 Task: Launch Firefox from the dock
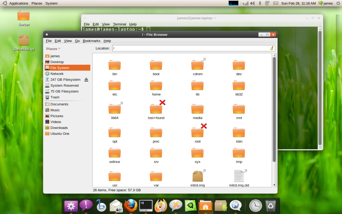(131, 206)
